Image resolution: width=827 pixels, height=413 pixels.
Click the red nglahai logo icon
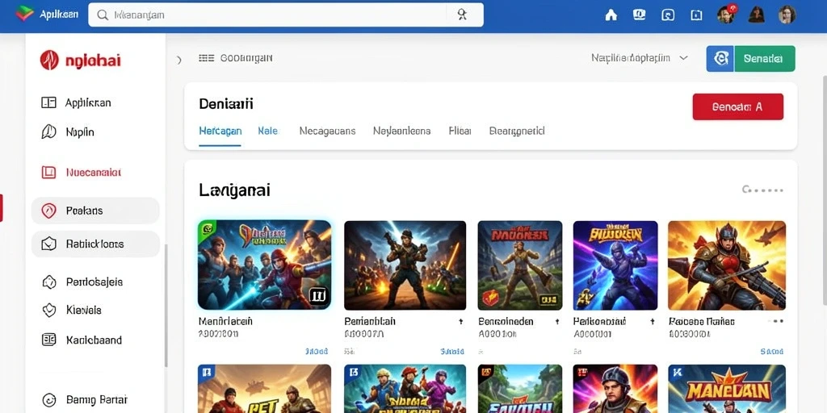[49, 60]
